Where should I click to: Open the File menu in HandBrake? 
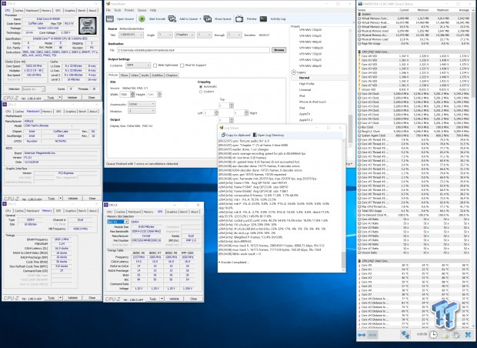[x=108, y=10]
